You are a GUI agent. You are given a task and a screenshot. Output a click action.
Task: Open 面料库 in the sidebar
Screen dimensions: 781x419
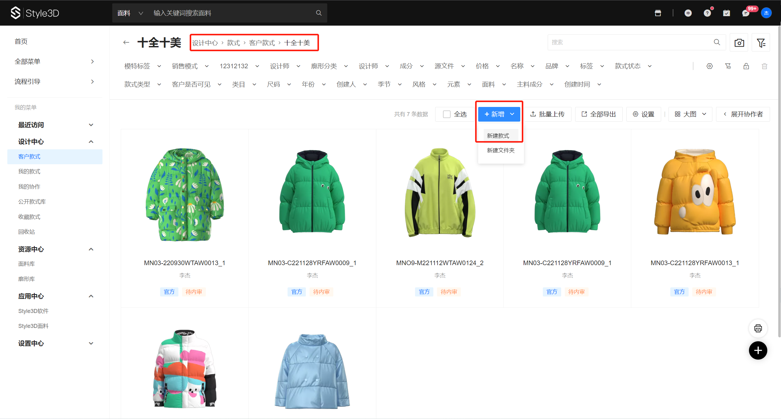tap(27, 264)
